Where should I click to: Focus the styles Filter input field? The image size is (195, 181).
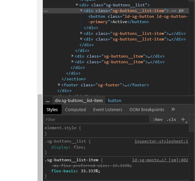(x=96, y=119)
